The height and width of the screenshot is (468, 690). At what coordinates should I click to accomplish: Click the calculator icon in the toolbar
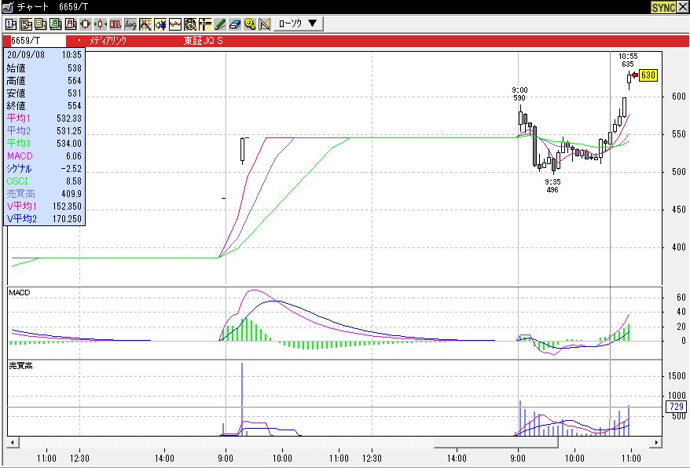coord(190,24)
